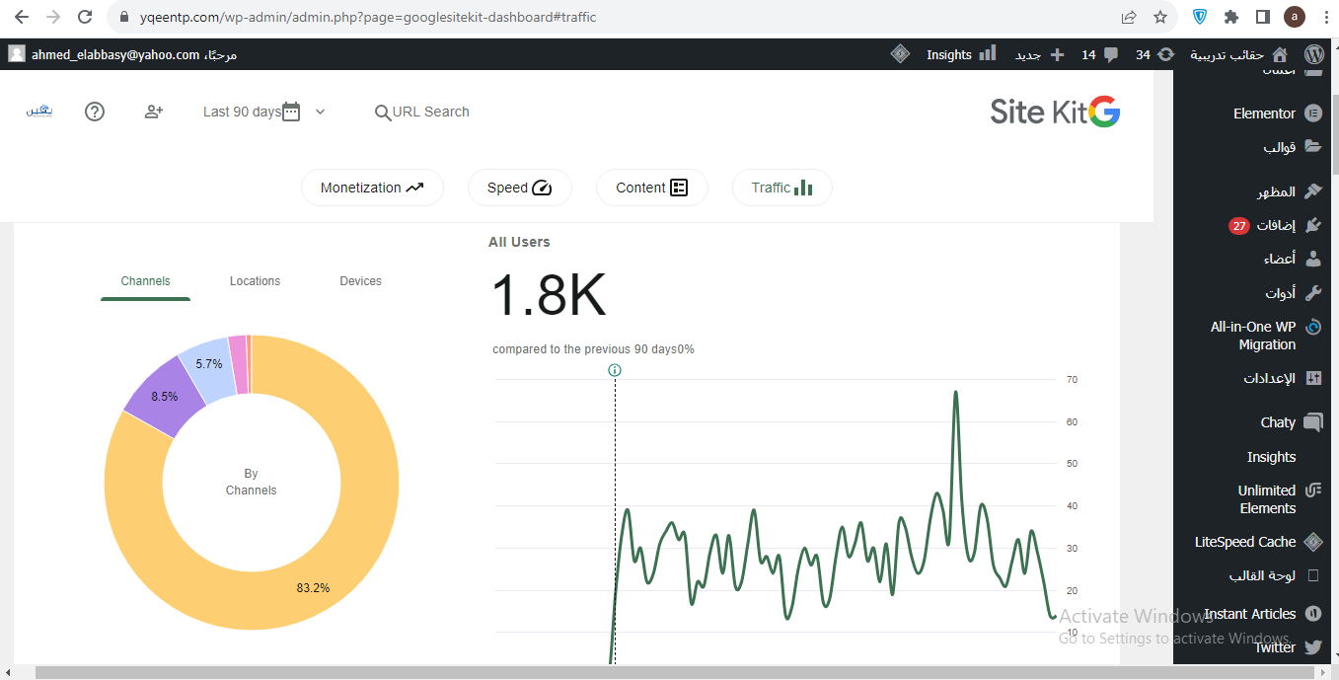This screenshot has width=1339, height=680.
Task: Toggle the browser side panel icon
Action: click(1262, 17)
